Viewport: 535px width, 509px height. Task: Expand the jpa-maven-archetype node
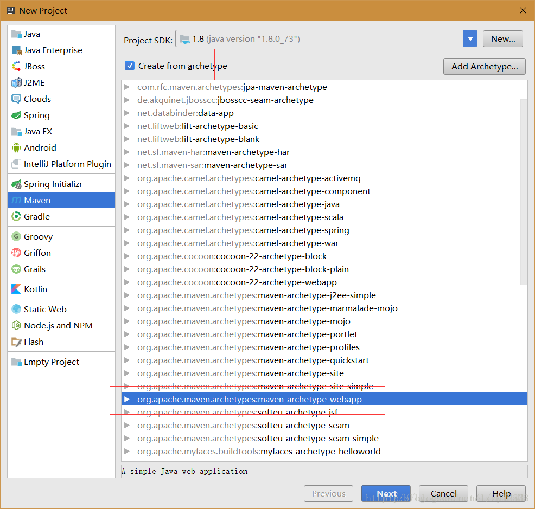pos(127,87)
